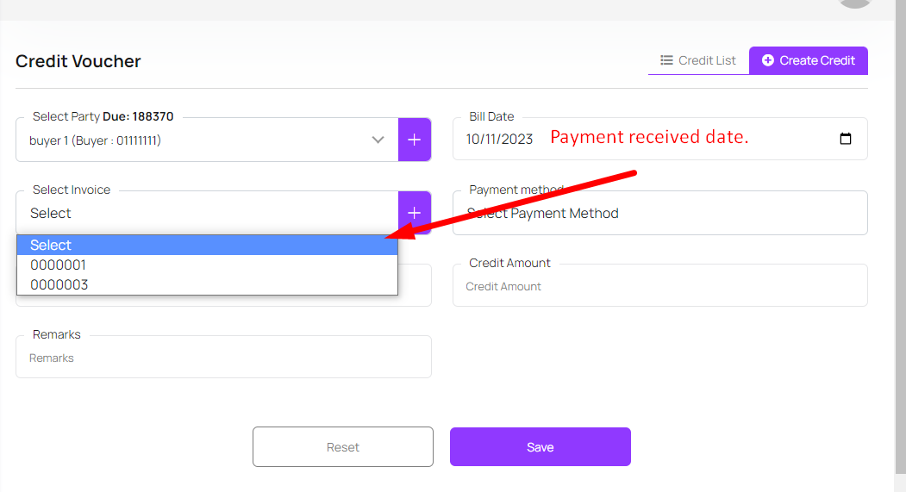Choose invoice 0000003 from the list
The width and height of the screenshot is (906, 492).
pos(59,284)
